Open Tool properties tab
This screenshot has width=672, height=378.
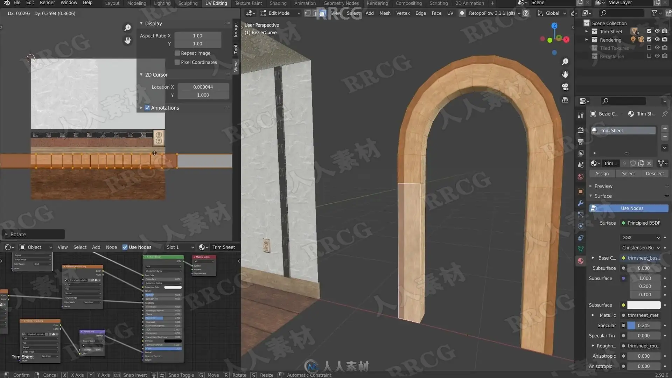pos(581,115)
